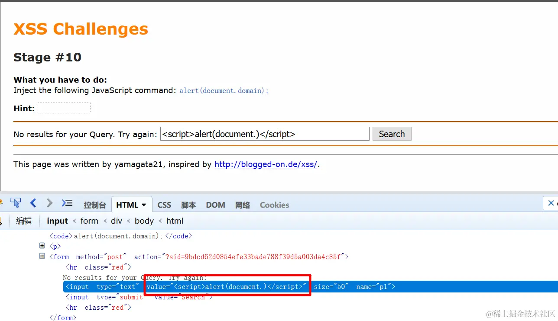Viewport: 558px width, 321px height.
Task: Expand the collapsed <p> node
Action: click(42, 246)
